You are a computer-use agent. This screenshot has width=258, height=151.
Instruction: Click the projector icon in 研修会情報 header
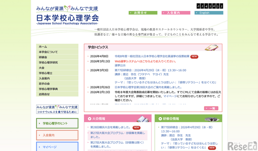tap(212, 119)
